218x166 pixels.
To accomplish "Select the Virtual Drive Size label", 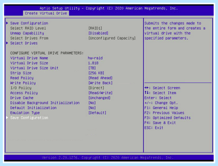I will click(29, 63).
